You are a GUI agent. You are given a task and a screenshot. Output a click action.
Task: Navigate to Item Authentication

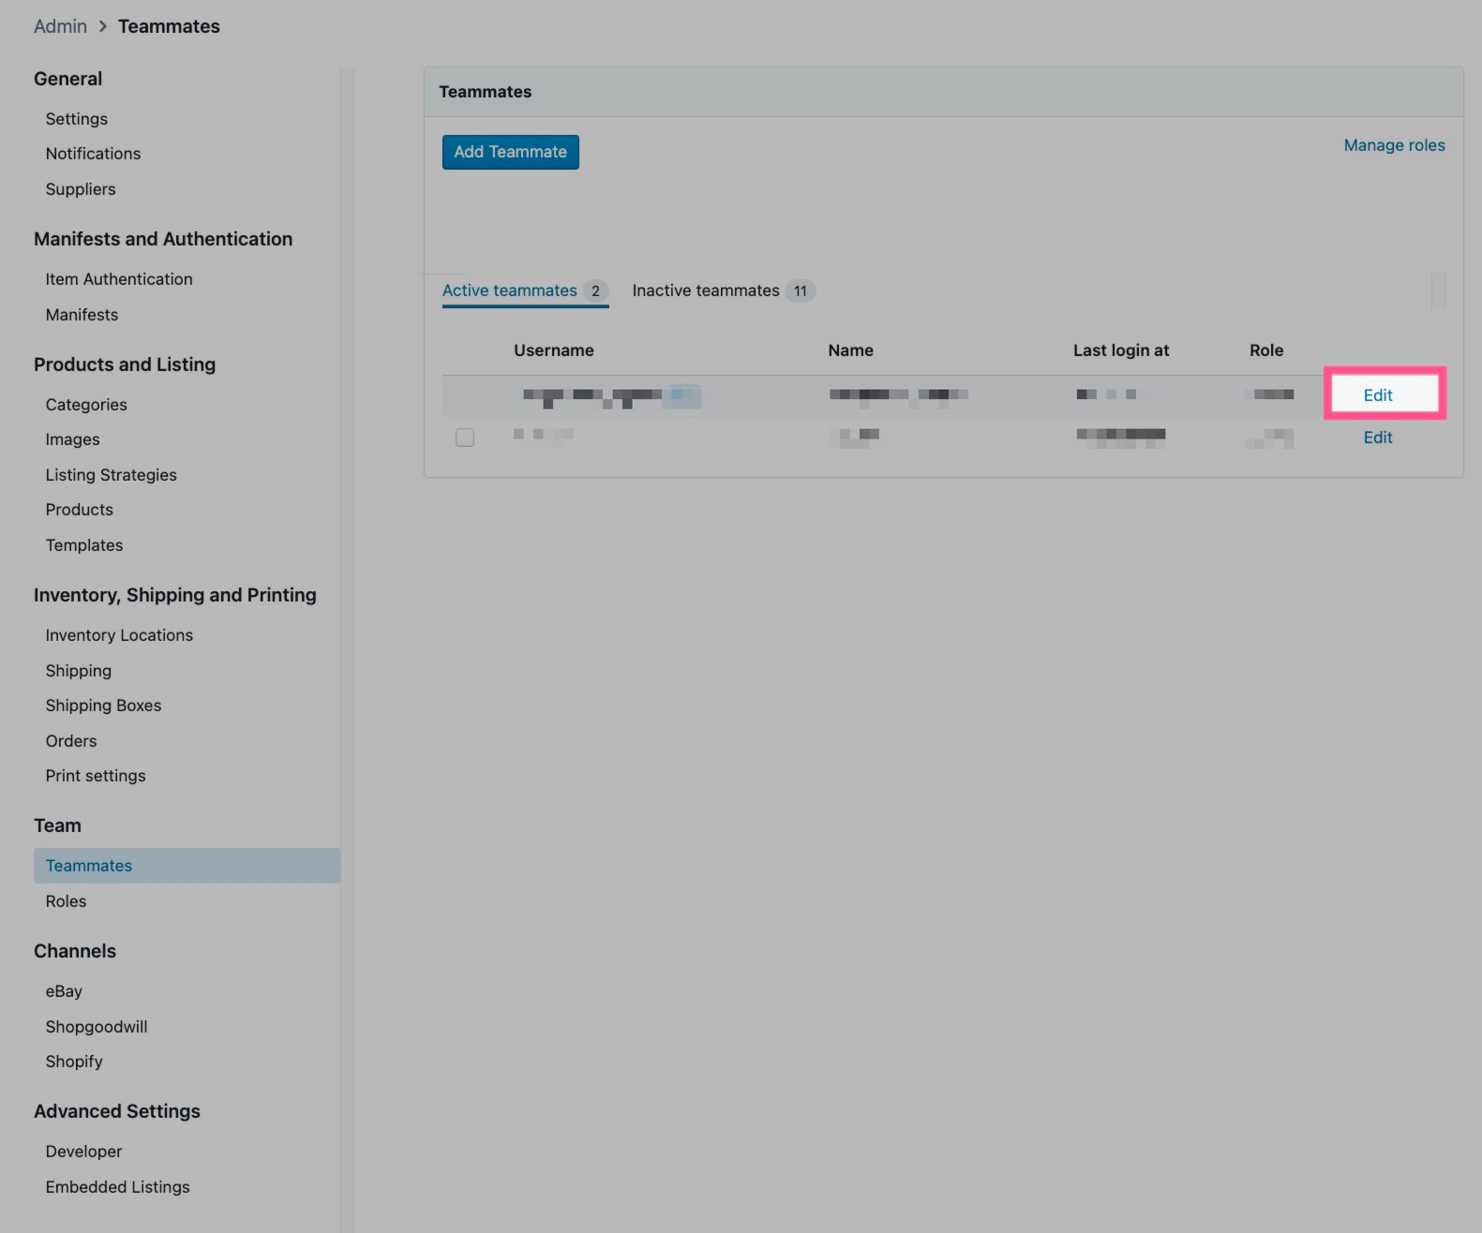point(119,279)
